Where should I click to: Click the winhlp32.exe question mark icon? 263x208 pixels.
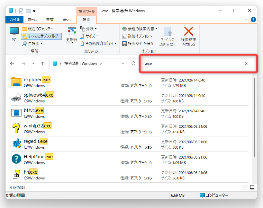click(x=16, y=128)
